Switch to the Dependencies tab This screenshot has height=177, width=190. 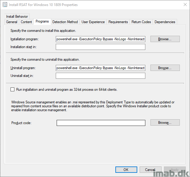165,22
